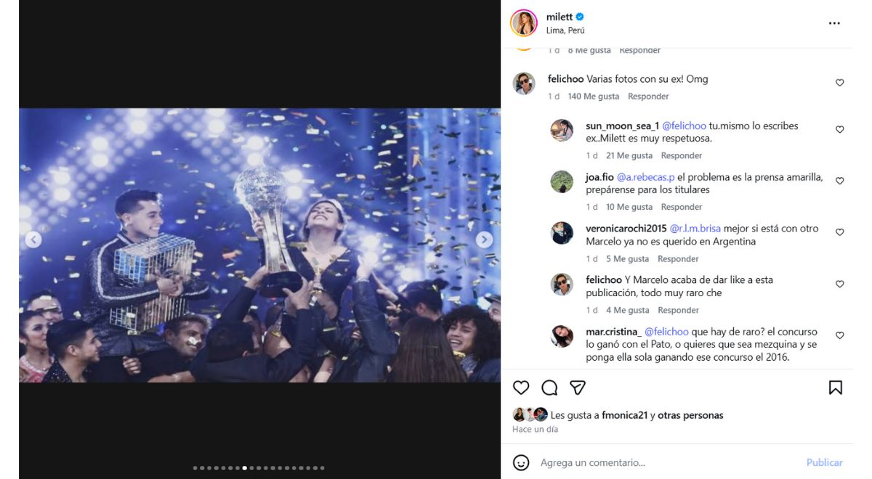This screenshot has height=479, width=872.
Task: Click the Publicar button
Action: coord(824,462)
